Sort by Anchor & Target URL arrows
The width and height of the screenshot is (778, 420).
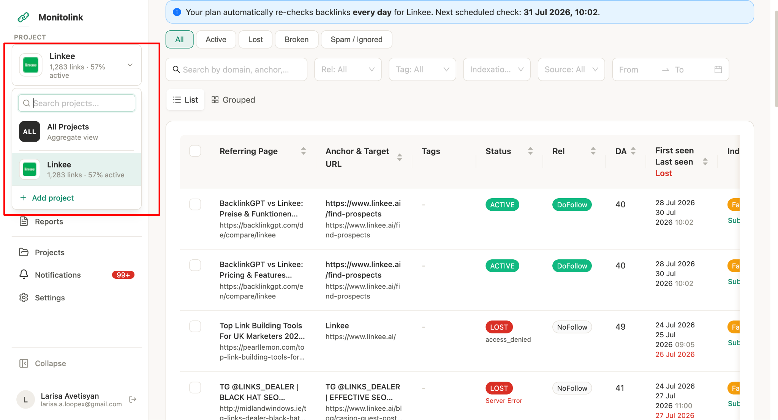[400, 157]
